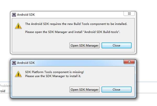Image resolution: width=157 pixels, height=106 pixels.
Task: Click the bottom dialog's Android SDK title text
Action: click(x=26, y=63)
